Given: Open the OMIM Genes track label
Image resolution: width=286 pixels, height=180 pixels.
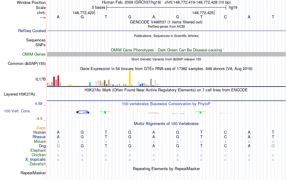Looking at the screenshot, I should click(34, 54).
